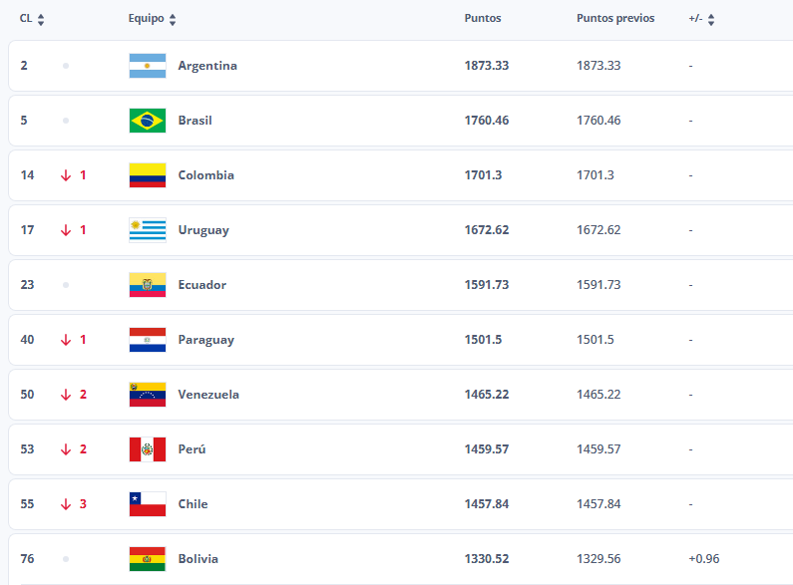Click Bolivia's +0.96 points change value
793x585 pixels.
click(x=705, y=559)
